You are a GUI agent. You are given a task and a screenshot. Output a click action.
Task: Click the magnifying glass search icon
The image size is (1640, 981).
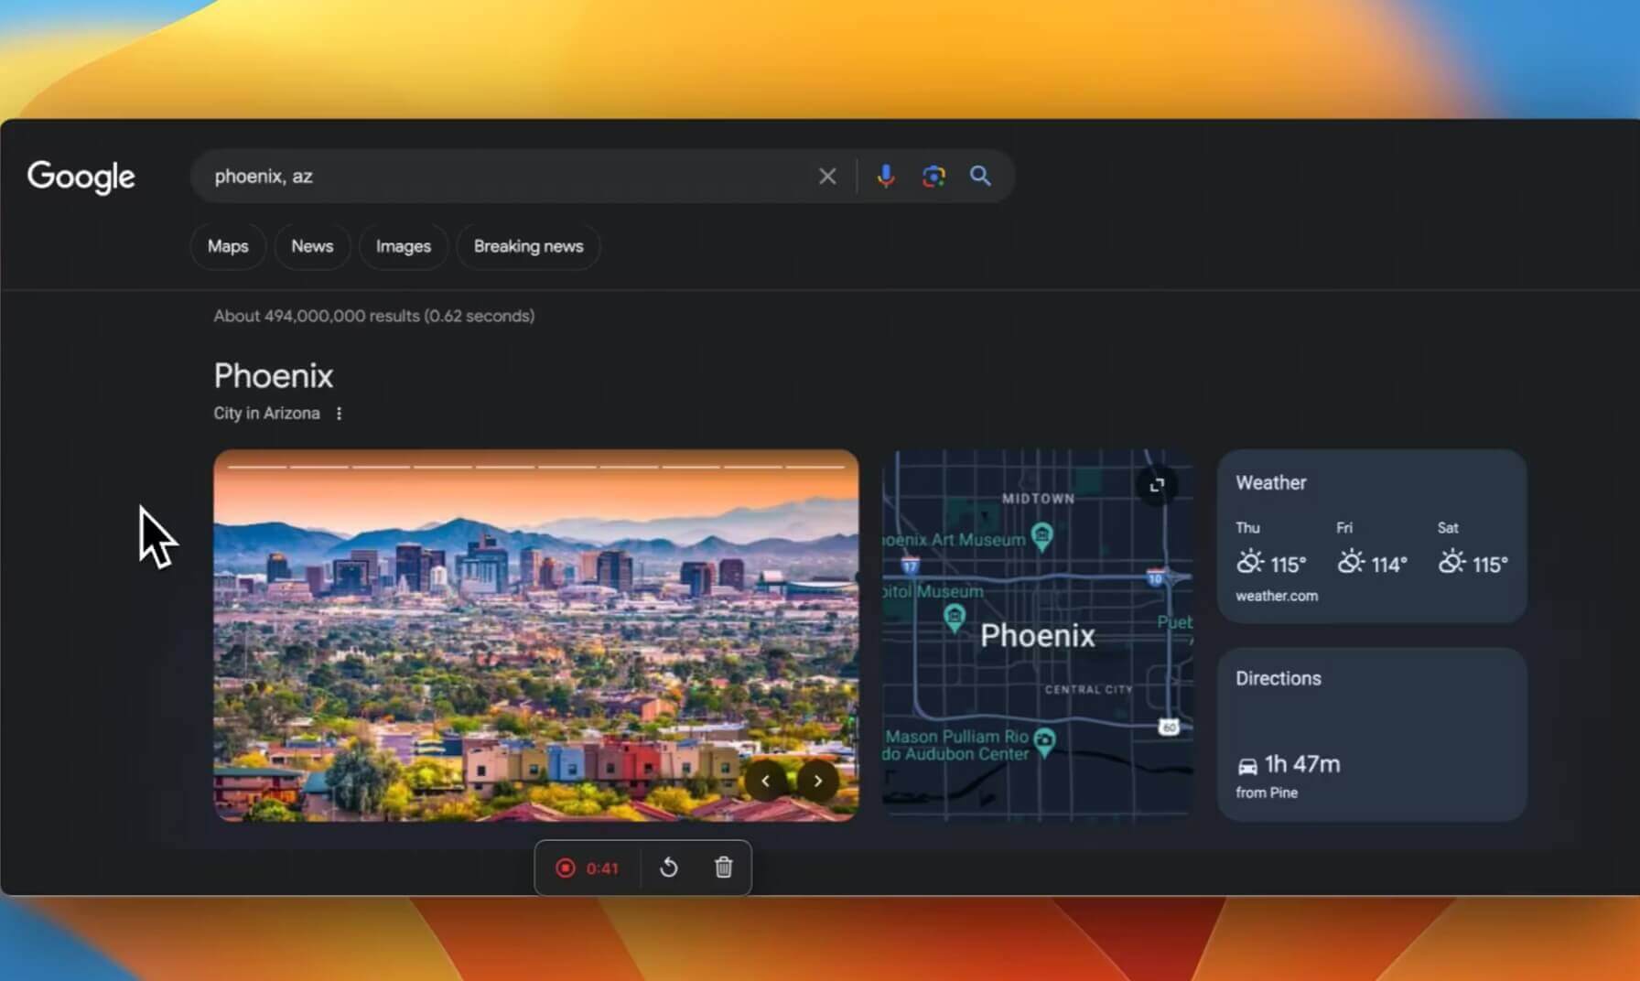tap(980, 176)
